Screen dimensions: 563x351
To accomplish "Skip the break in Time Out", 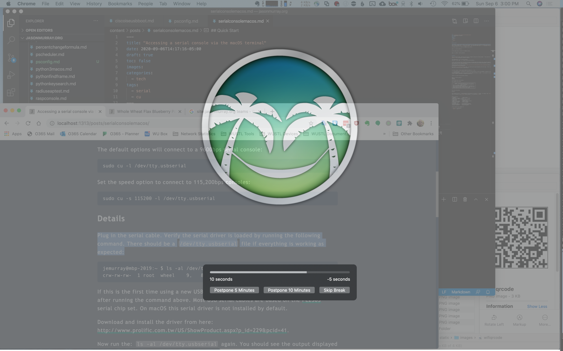I will click(x=334, y=290).
